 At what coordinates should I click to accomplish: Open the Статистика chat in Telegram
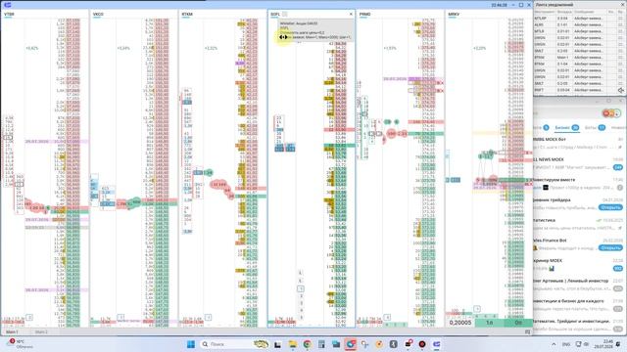tap(579, 224)
